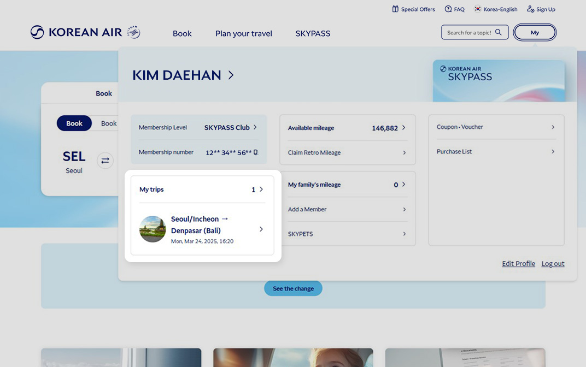Screen dimensions: 586x367
Task: Click the search magnifier icon
Action: coord(498,32)
